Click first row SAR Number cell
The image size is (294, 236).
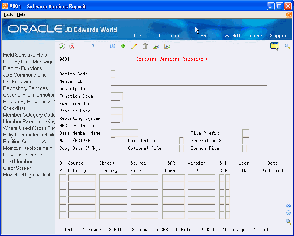pyautogui.click(x=174, y=178)
